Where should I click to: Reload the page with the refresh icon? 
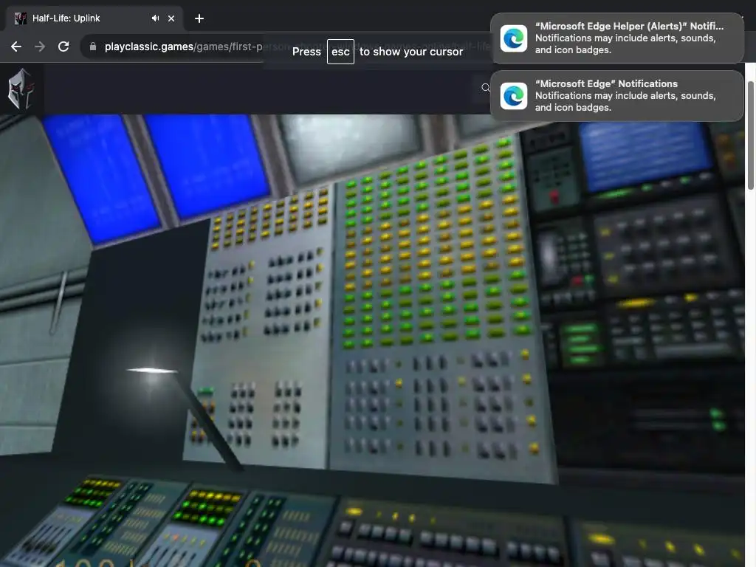63,47
